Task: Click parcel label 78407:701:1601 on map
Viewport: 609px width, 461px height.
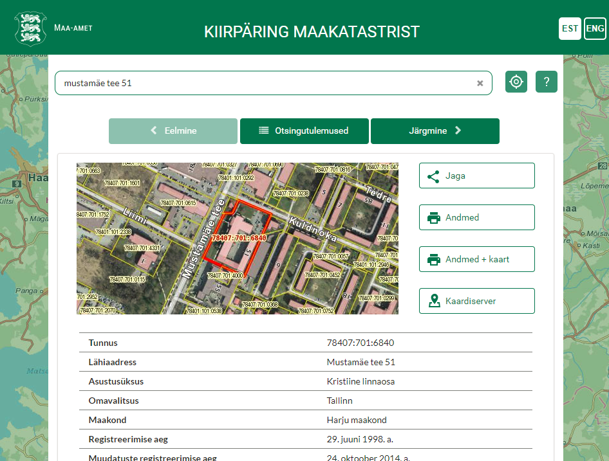Action: pyautogui.click(x=122, y=183)
